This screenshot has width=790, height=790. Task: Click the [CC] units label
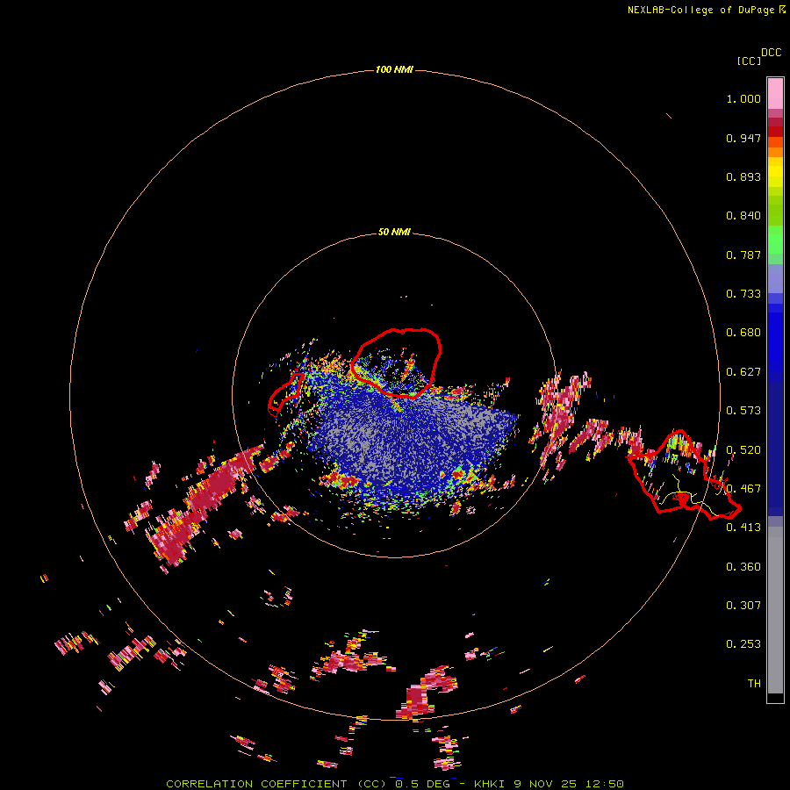point(749,61)
